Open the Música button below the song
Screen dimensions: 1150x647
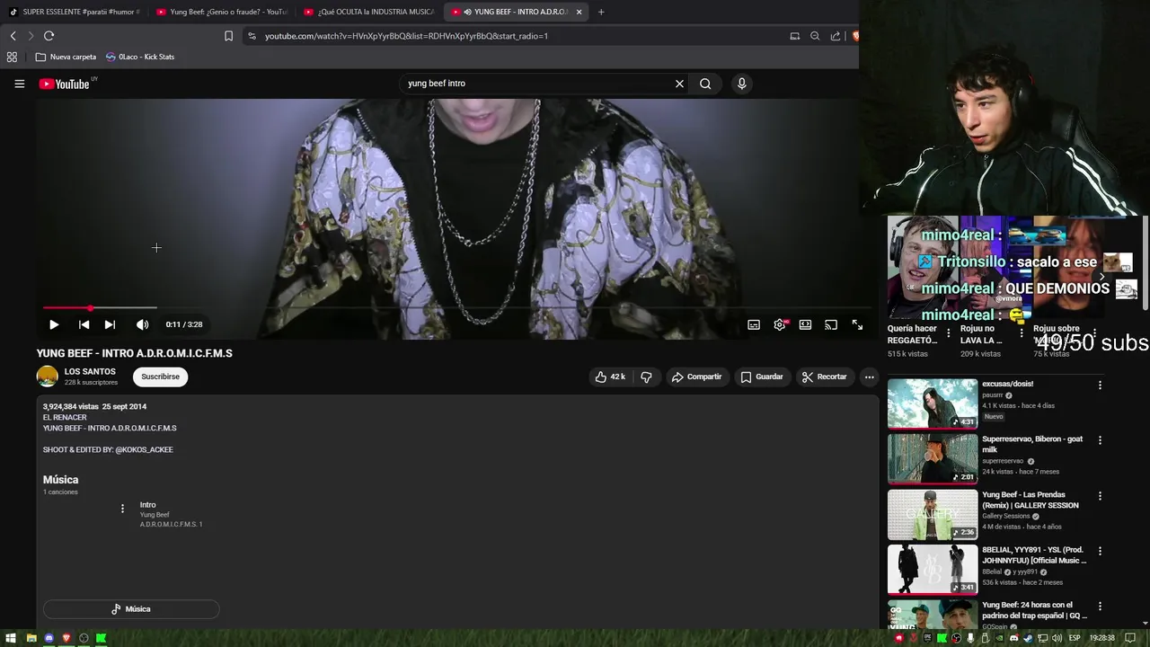click(131, 609)
